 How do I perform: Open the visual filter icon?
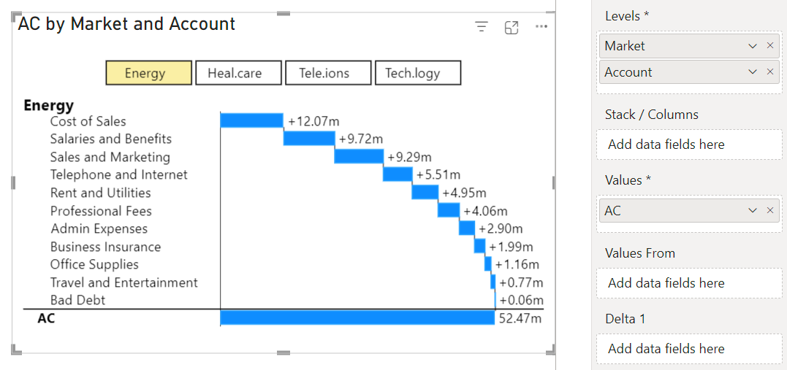click(481, 27)
